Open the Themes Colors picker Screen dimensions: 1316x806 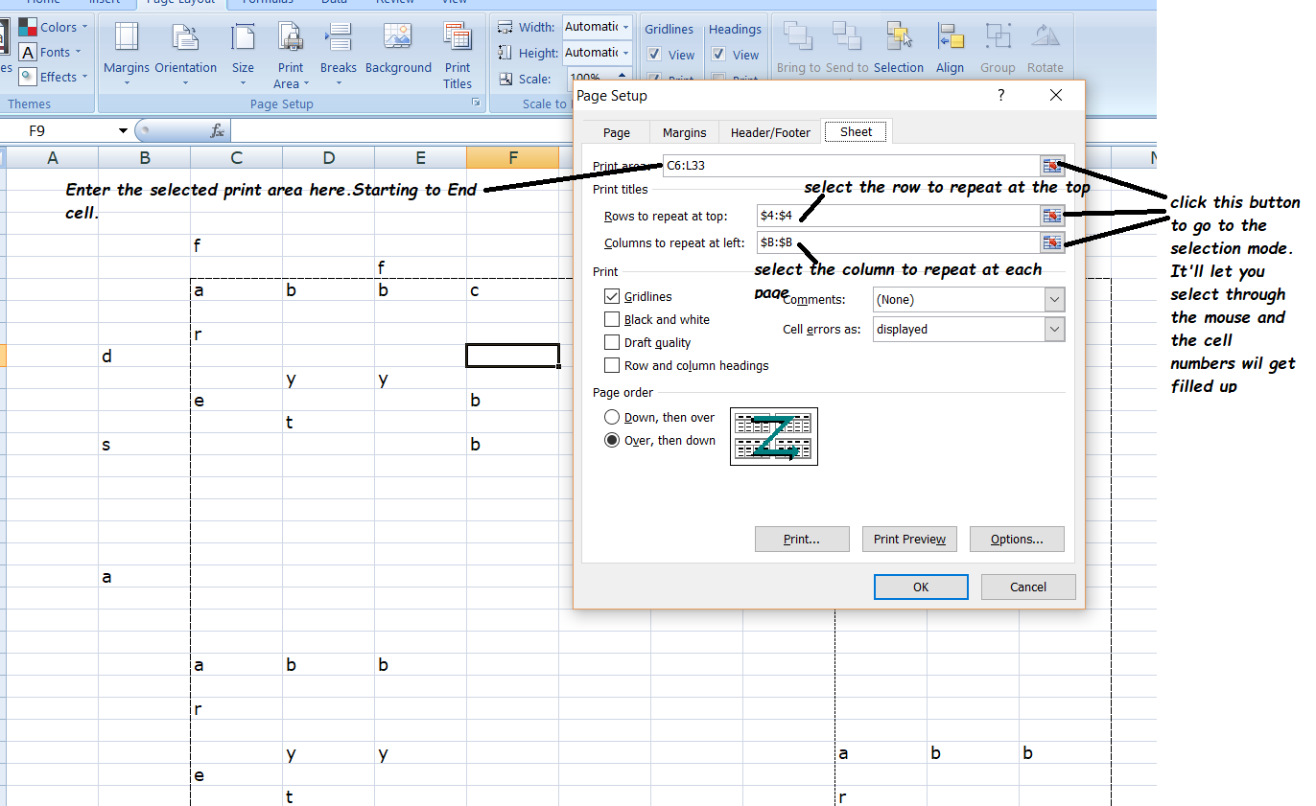53,27
